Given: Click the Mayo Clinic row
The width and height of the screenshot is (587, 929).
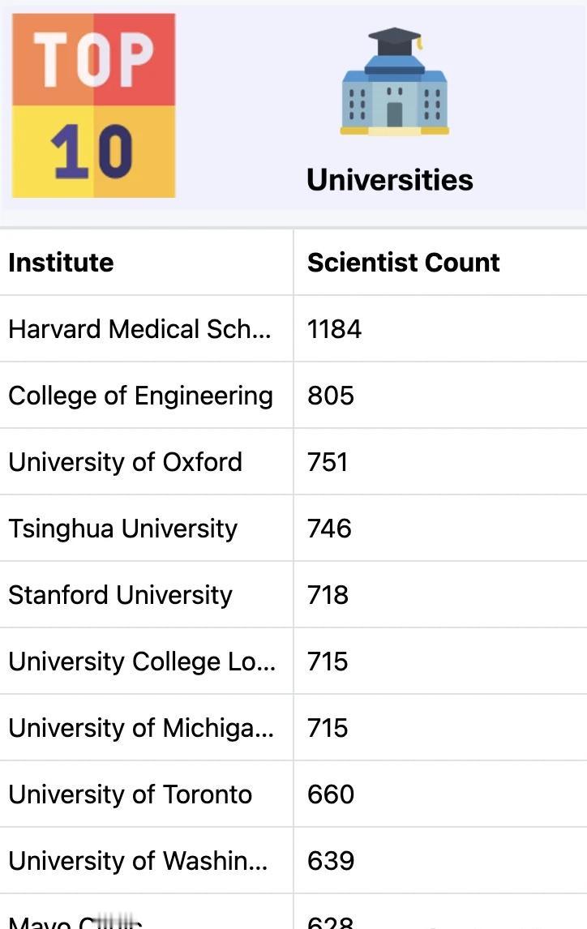Looking at the screenshot, I should point(75,921).
